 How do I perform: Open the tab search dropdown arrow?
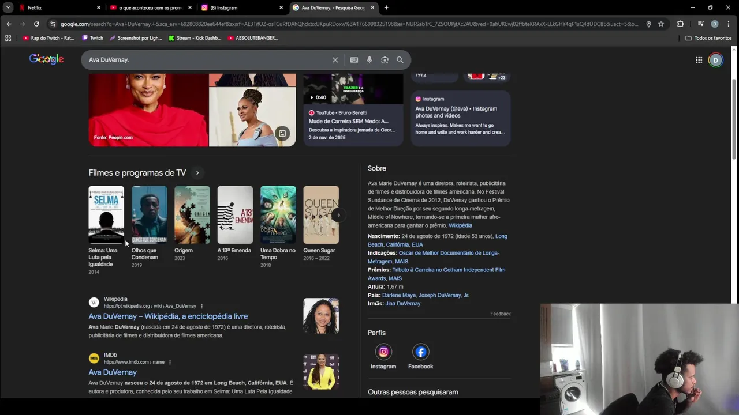[x=8, y=7]
